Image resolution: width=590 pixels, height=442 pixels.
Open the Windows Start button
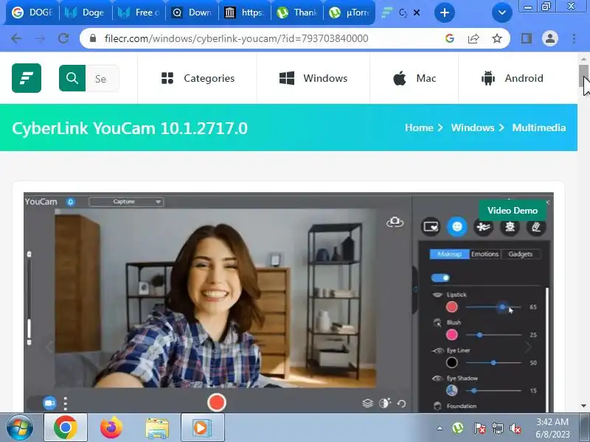coord(19,428)
